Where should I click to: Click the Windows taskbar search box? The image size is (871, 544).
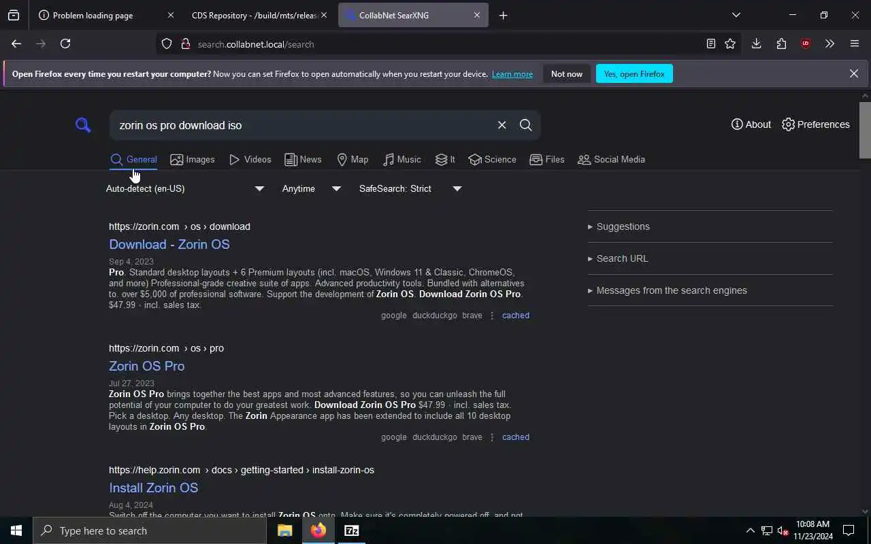(x=150, y=530)
